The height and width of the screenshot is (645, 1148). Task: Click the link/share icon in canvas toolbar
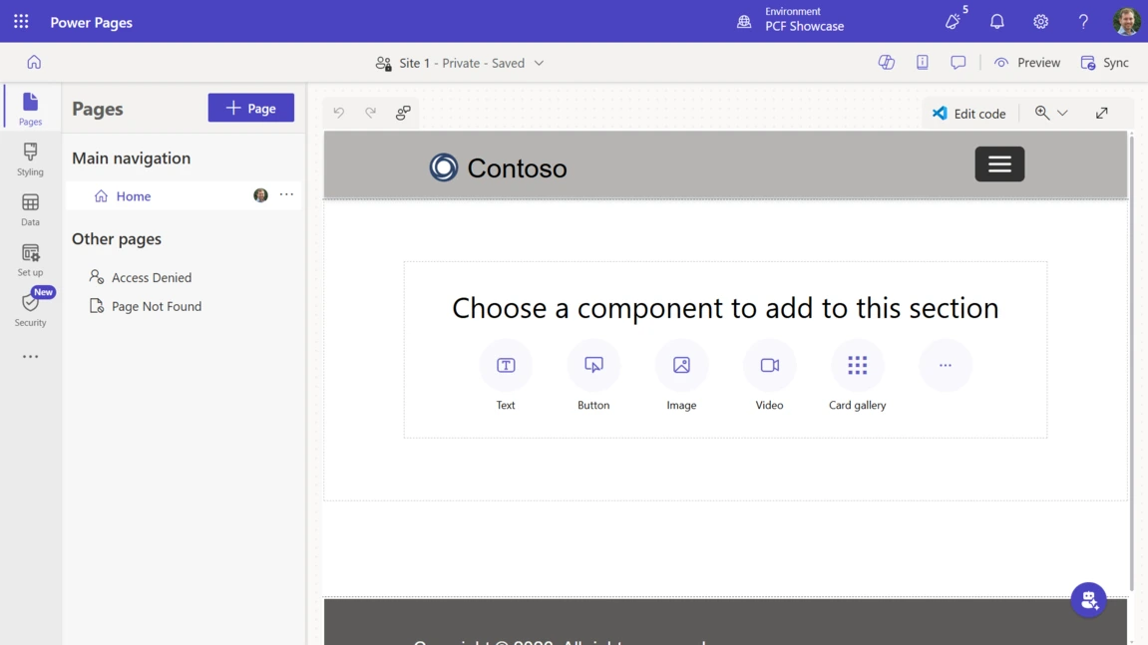coord(403,113)
